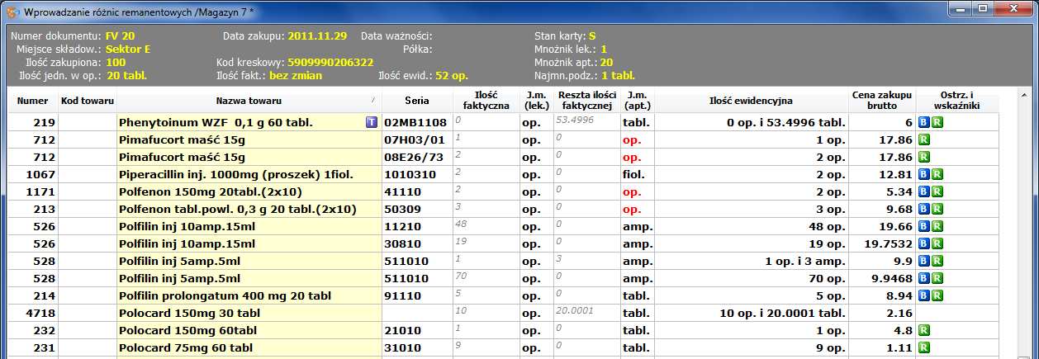Click green R indicator for Pimafucort series 08E26/73
Viewport: 1039px width, 359px height.
click(x=924, y=157)
